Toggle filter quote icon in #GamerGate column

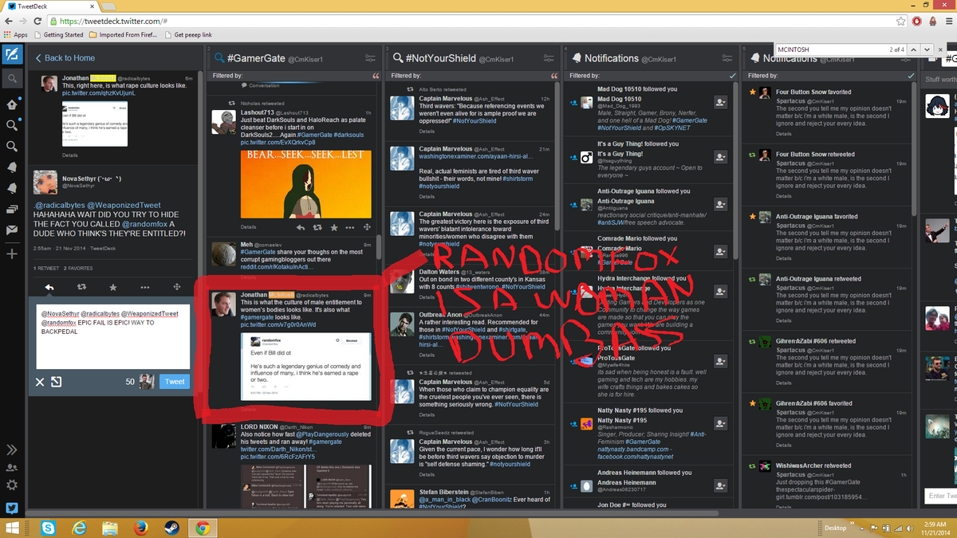(376, 76)
